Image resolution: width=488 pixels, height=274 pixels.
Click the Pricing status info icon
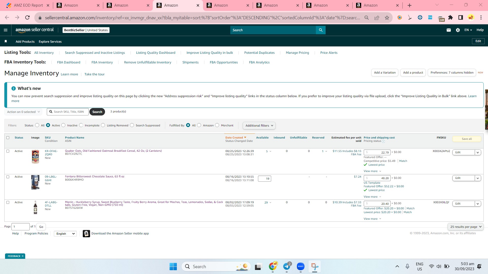(x=384, y=141)
